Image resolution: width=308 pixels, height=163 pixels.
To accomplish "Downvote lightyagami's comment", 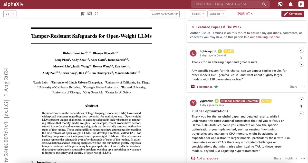I will coord(301,64).
